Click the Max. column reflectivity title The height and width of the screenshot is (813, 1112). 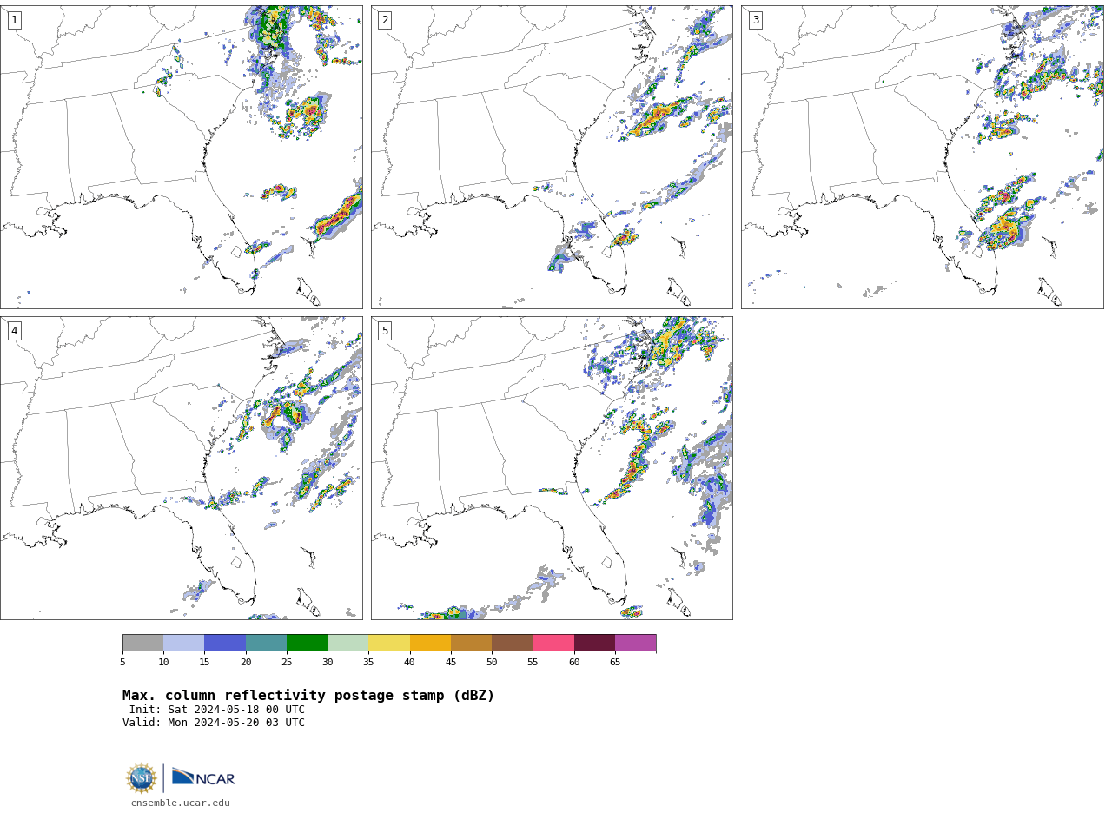coord(308,696)
